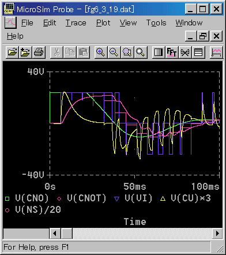Viewport: 226px width, 255px height.
Task: Click the -40V y-axis label
Action: tap(33, 175)
